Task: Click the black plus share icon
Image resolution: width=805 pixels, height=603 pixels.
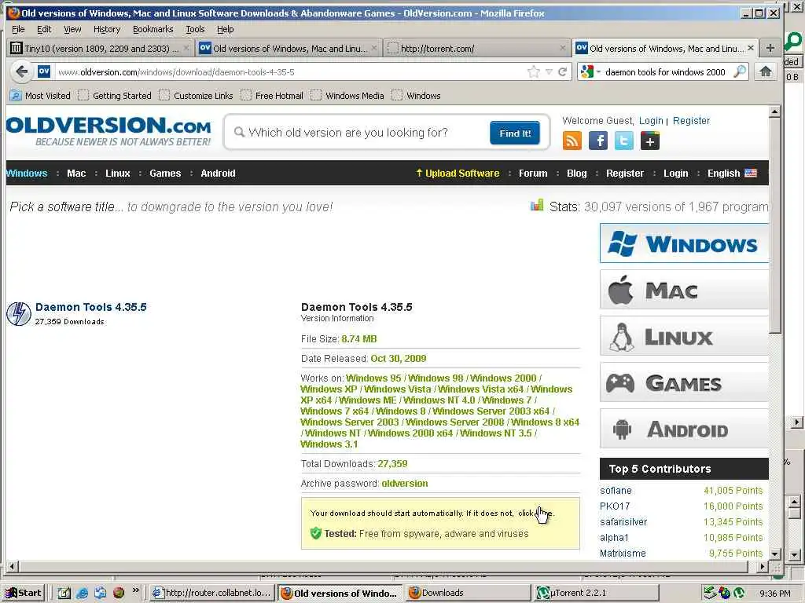Action: (x=649, y=141)
